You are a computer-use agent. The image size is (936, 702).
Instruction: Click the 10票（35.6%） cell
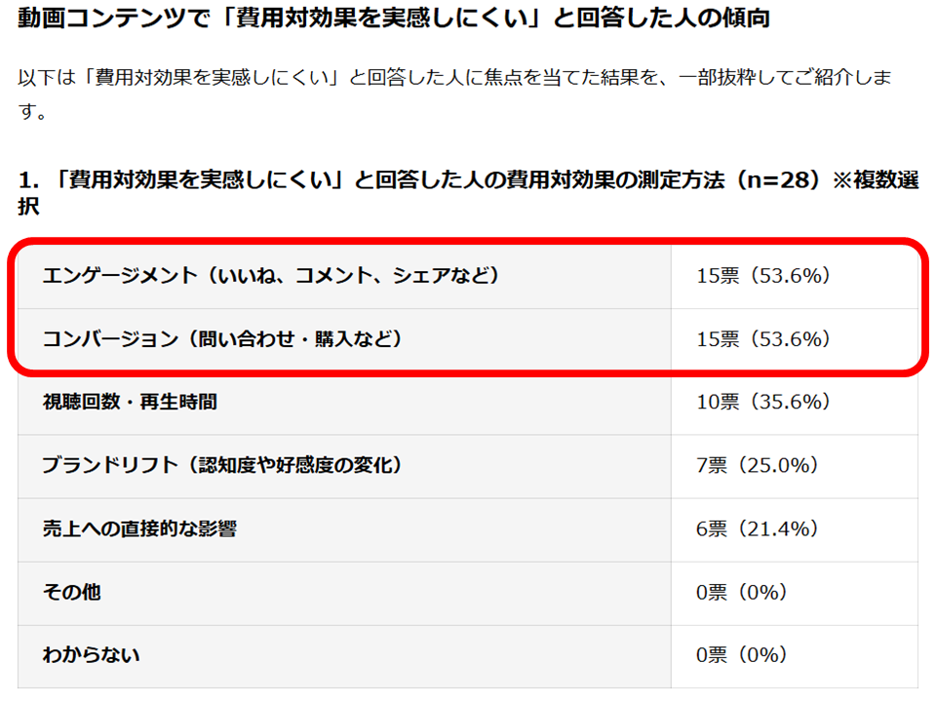click(763, 402)
